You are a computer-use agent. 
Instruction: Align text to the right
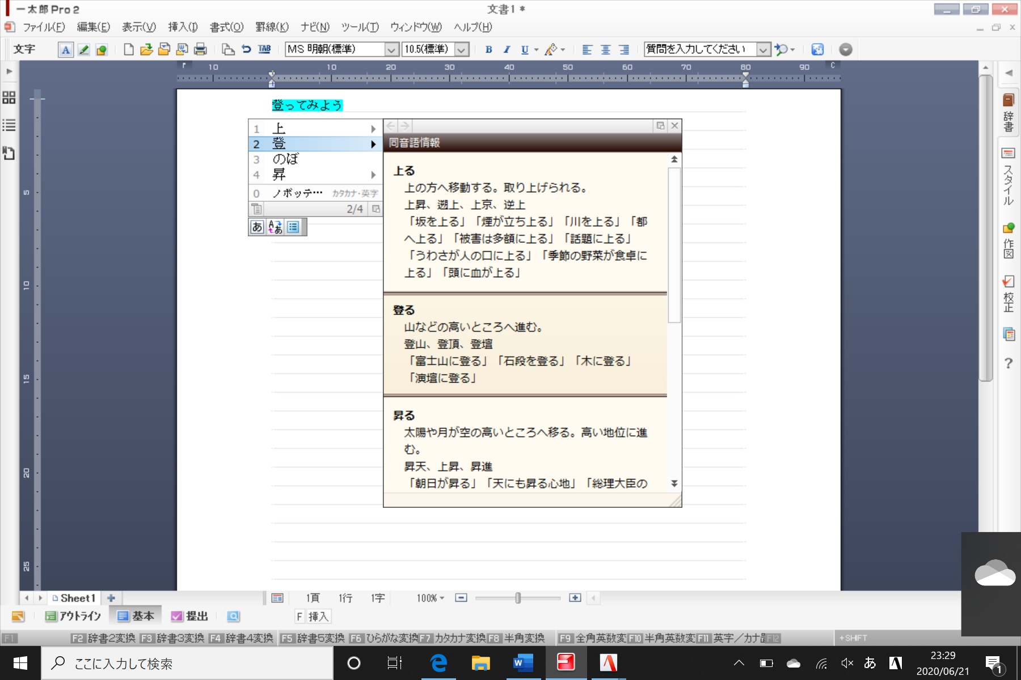click(624, 49)
